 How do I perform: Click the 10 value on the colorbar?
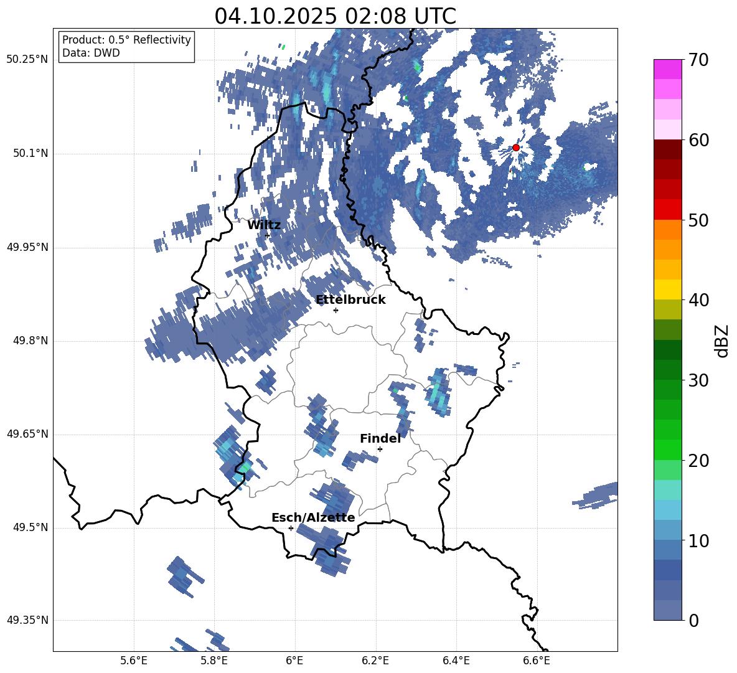point(698,541)
